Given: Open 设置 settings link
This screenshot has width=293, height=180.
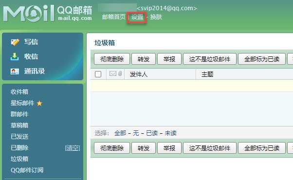Looking at the screenshot, I should click(x=137, y=17).
